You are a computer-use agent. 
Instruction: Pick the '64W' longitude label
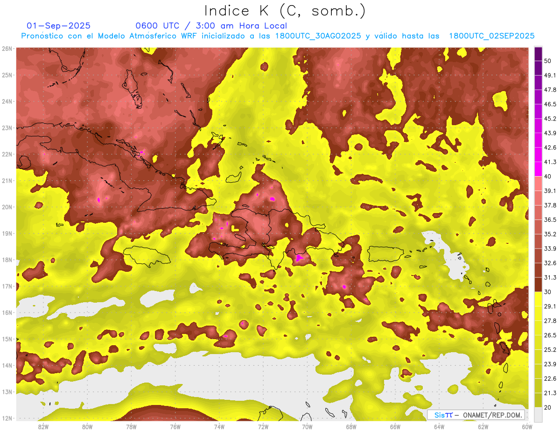click(x=439, y=426)
